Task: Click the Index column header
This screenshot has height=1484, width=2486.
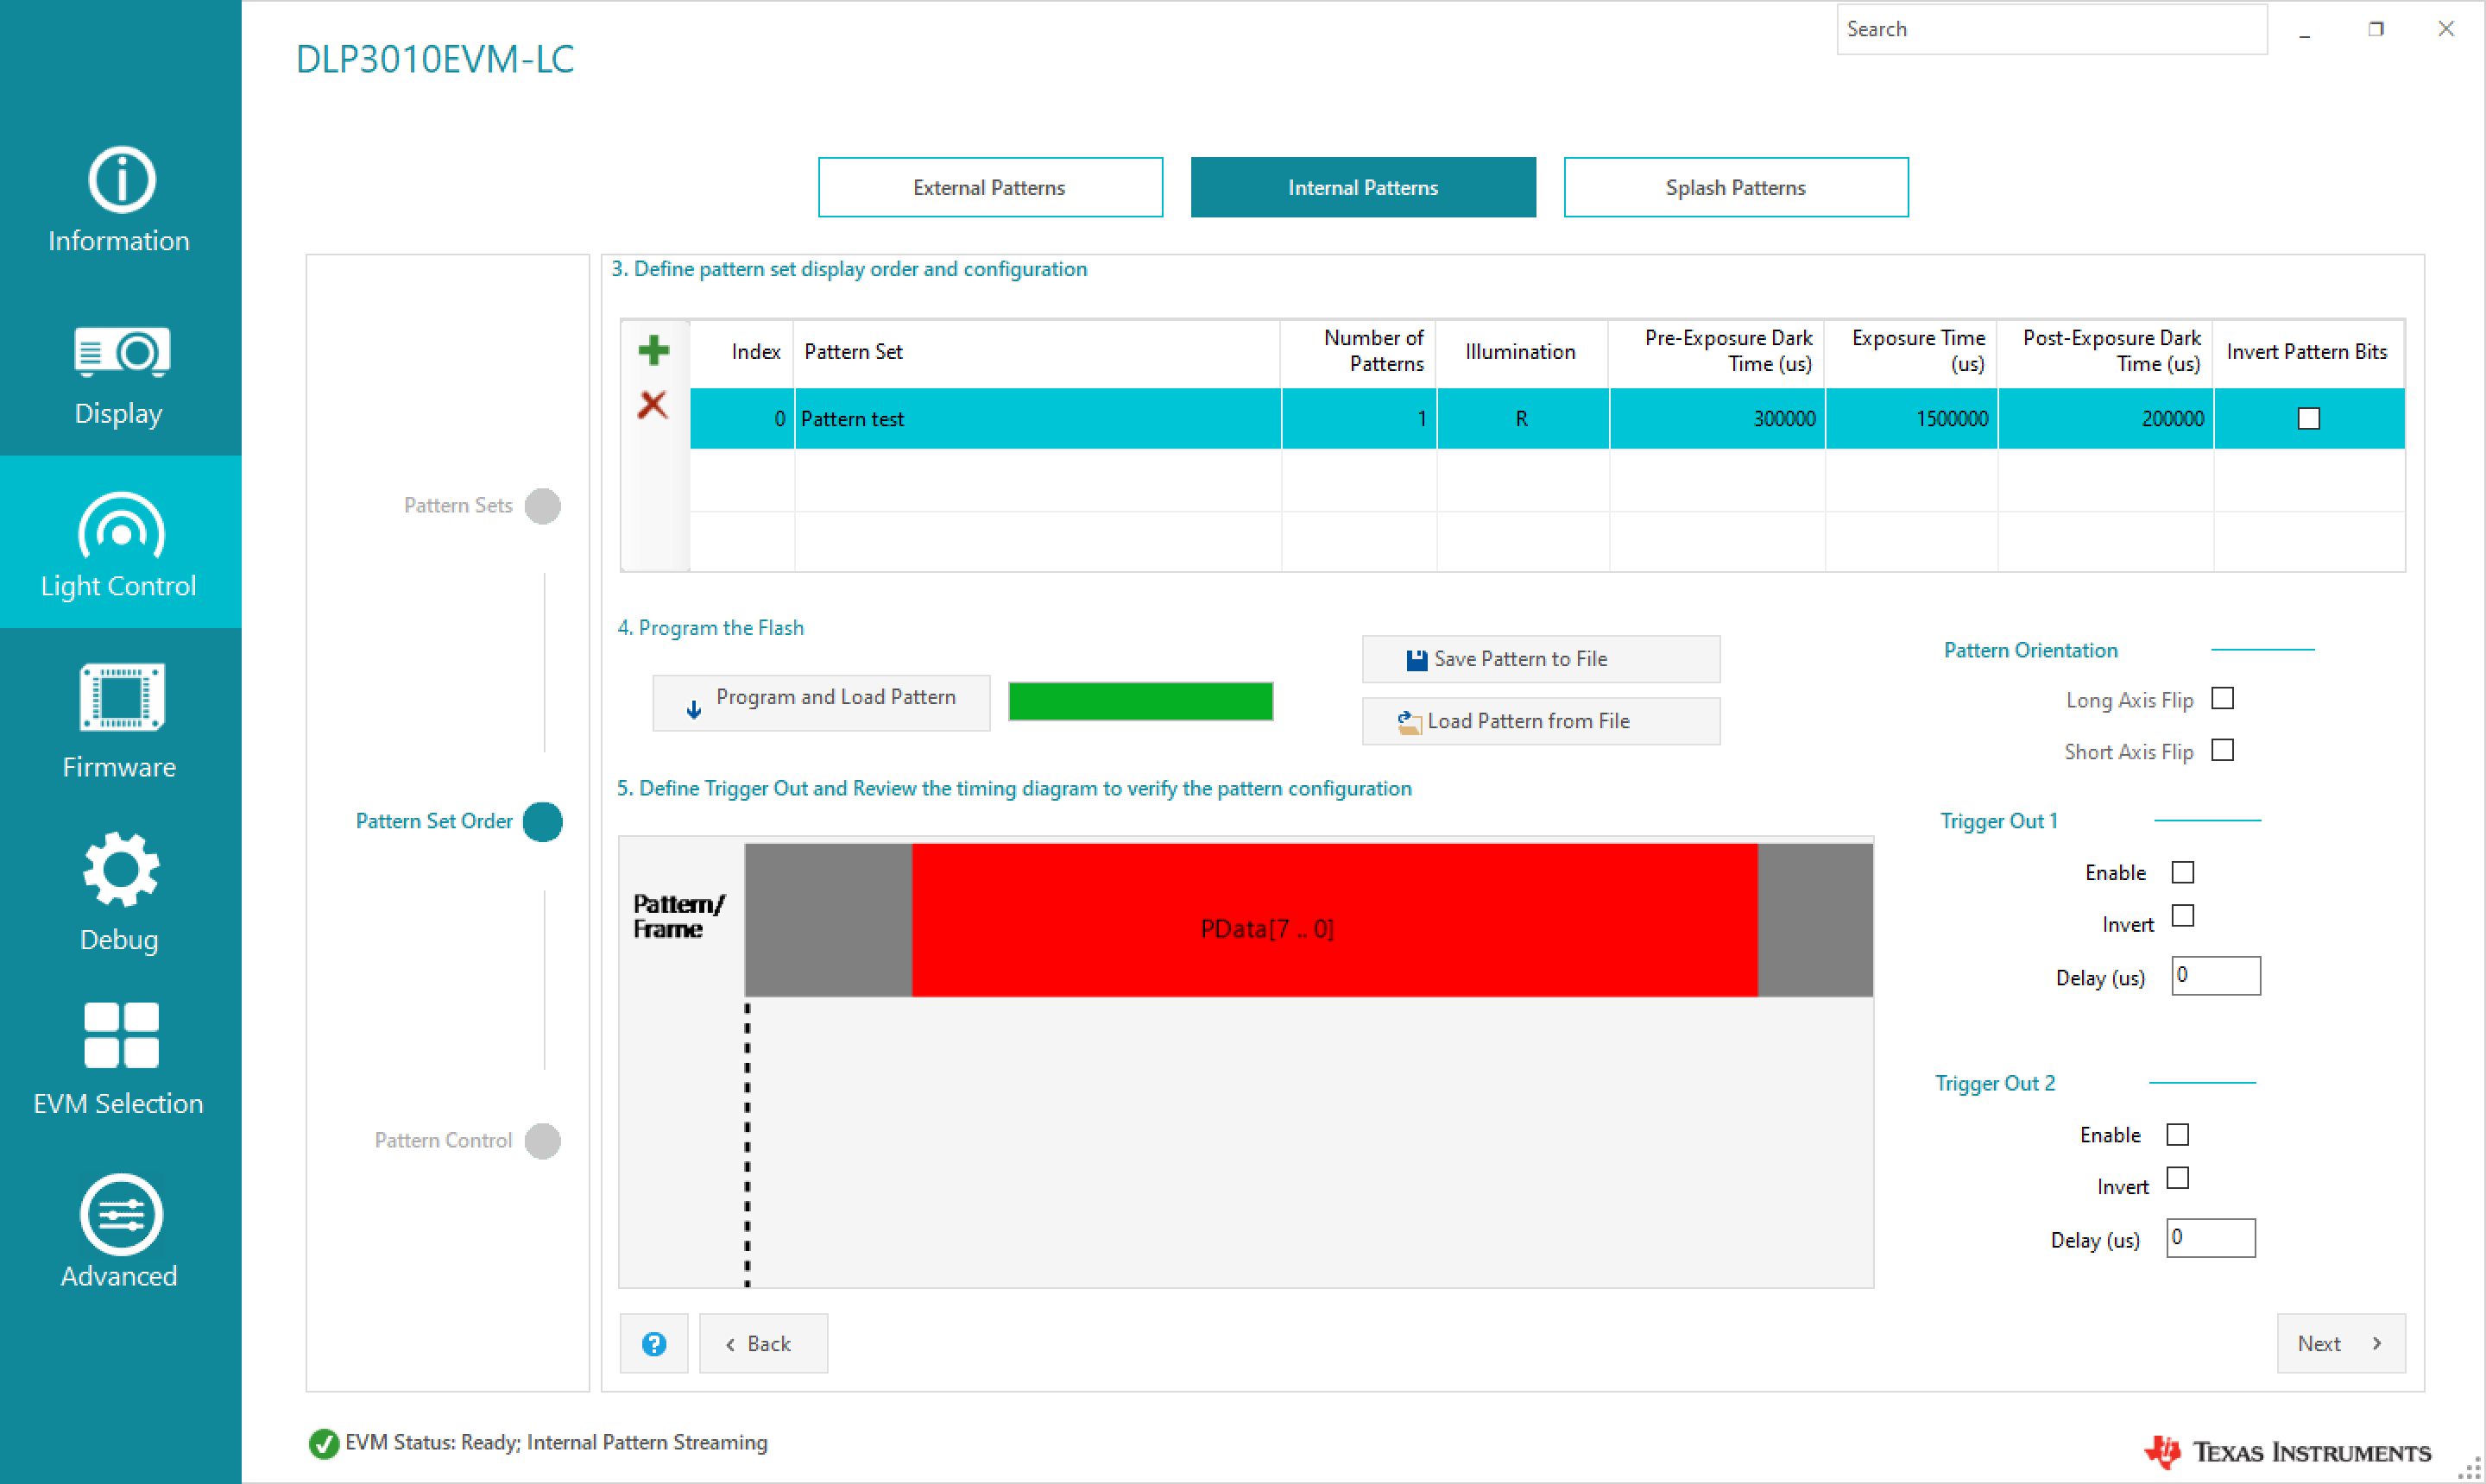Action: (742, 352)
